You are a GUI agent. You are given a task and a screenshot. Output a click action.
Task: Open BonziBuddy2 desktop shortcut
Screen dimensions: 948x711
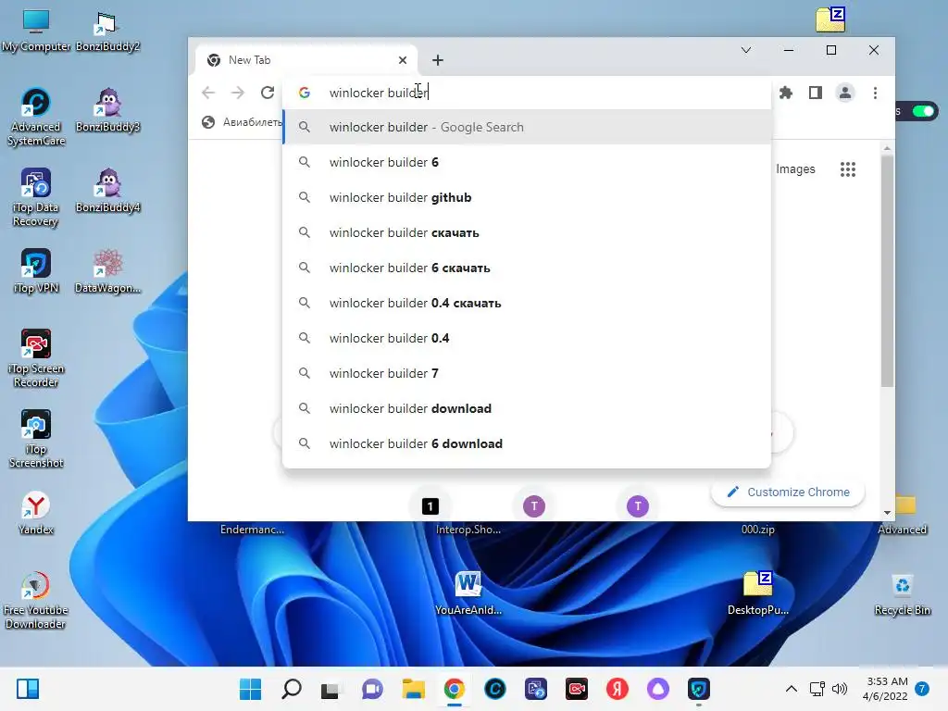tap(107, 31)
